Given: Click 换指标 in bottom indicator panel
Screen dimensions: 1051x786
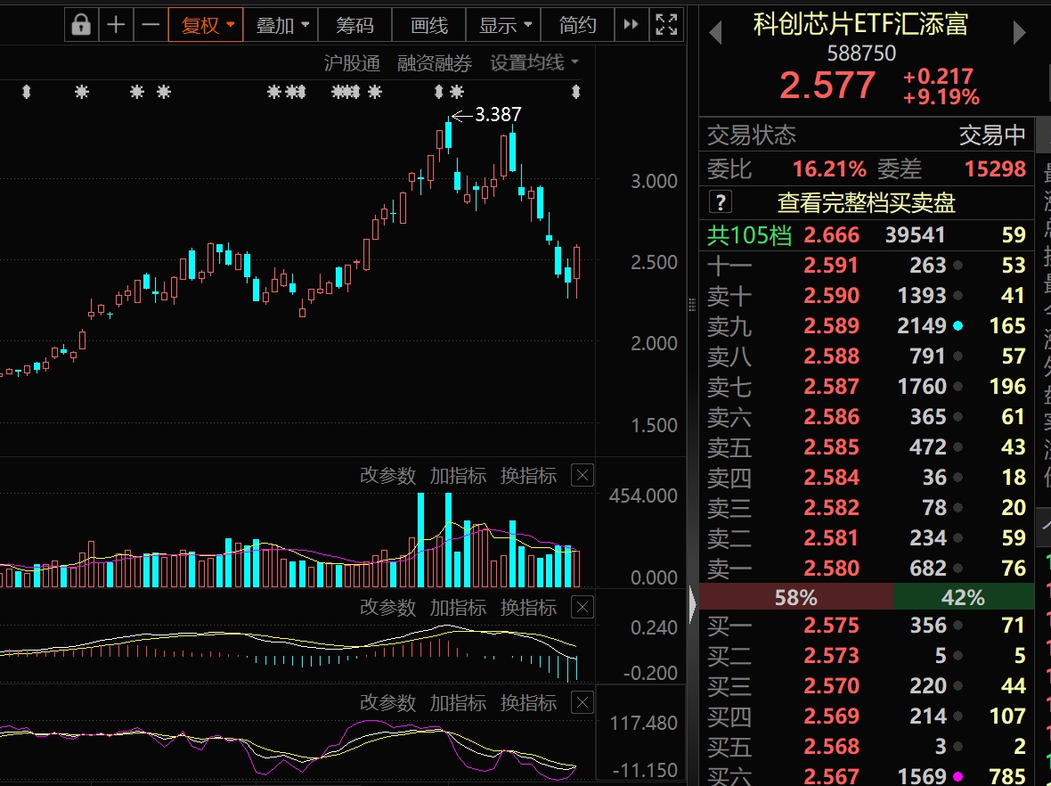Looking at the screenshot, I should (x=528, y=703).
